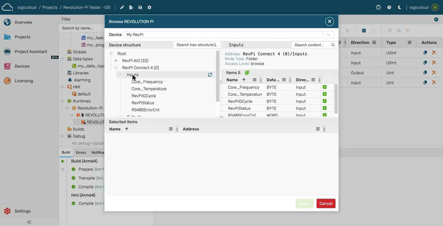
Task: Refresh the Inputs node in device structure
Action: coord(210,75)
